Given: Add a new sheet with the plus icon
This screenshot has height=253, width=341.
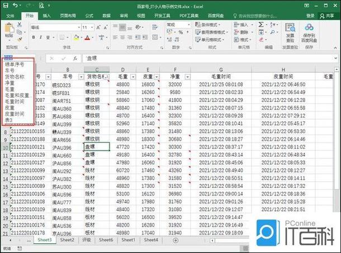Looking at the screenshot, I should 176,240.
